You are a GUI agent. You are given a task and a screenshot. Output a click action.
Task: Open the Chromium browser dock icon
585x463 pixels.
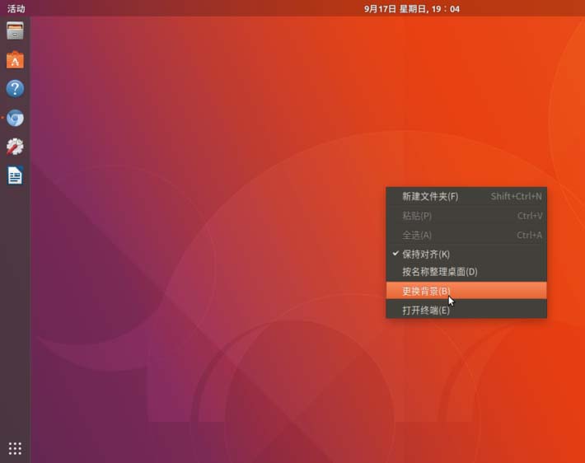(15, 118)
